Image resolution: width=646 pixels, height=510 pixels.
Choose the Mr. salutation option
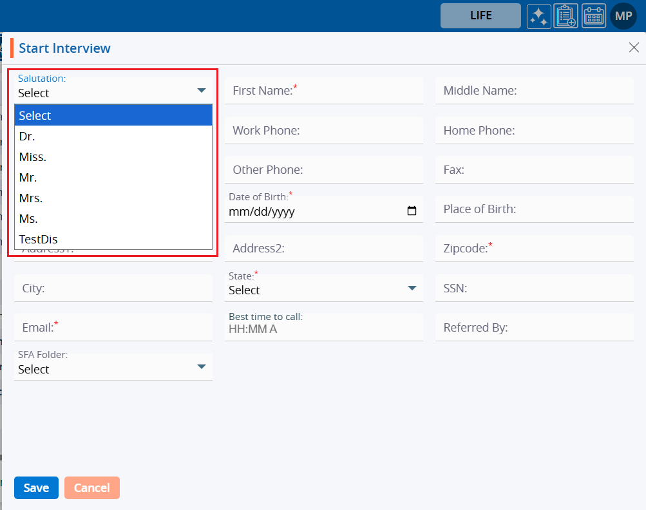28,178
